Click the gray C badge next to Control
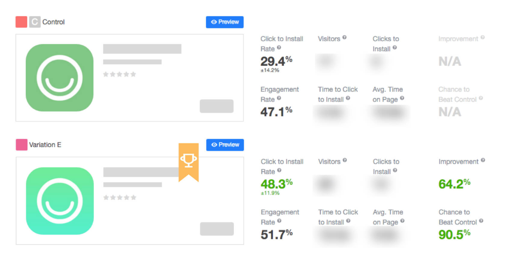515x259 pixels. pyautogui.click(x=34, y=22)
